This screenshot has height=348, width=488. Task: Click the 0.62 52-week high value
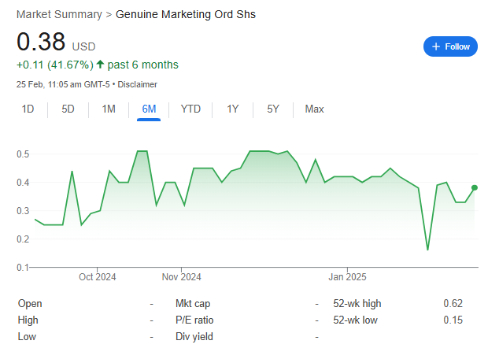(x=453, y=303)
